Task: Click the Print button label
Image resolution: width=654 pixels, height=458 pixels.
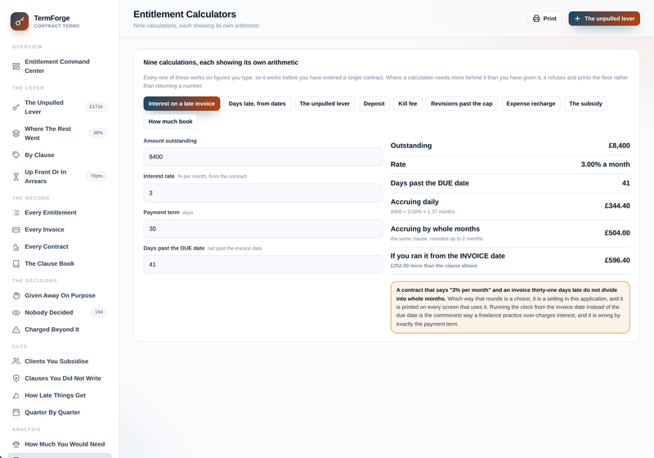Action: [x=549, y=19]
